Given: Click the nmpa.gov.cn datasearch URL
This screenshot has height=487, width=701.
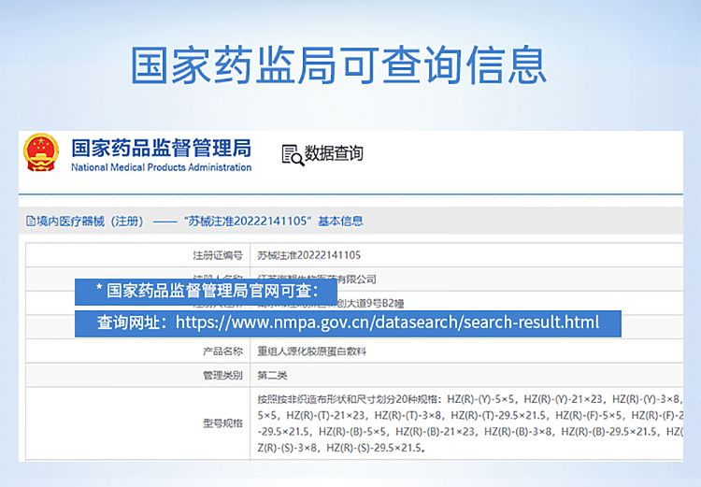Looking at the screenshot, I should (387, 322).
